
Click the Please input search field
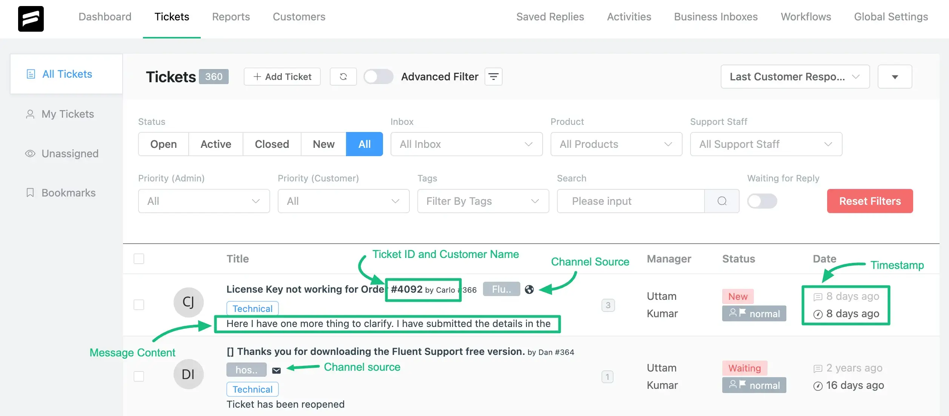pos(630,201)
